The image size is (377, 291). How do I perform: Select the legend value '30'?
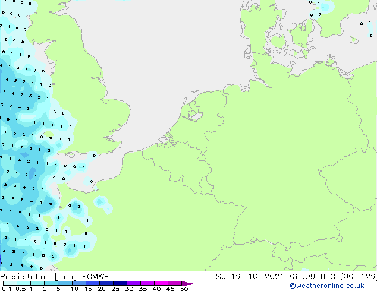pyautogui.click(x=129, y=289)
